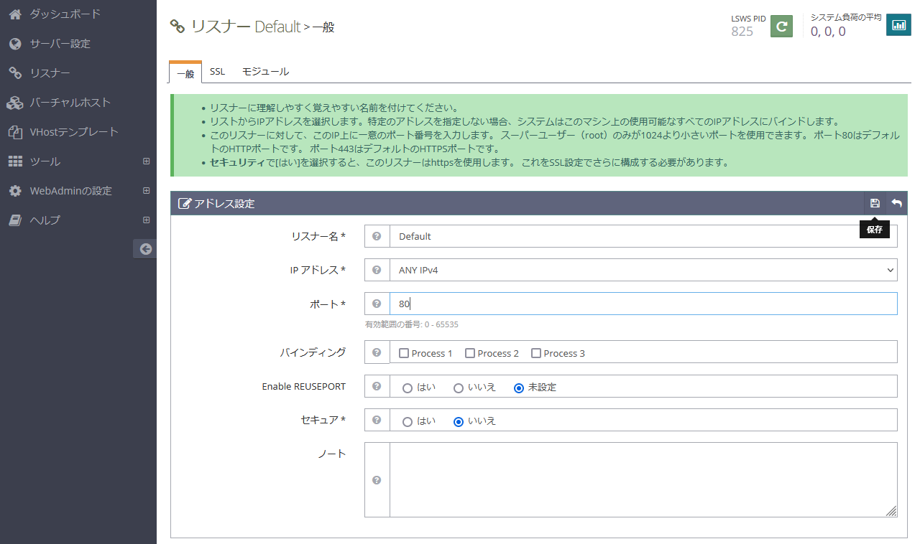Click the system load average values 0, 0, 0
This screenshot has height=544, width=920.
[x=828, y=31]
